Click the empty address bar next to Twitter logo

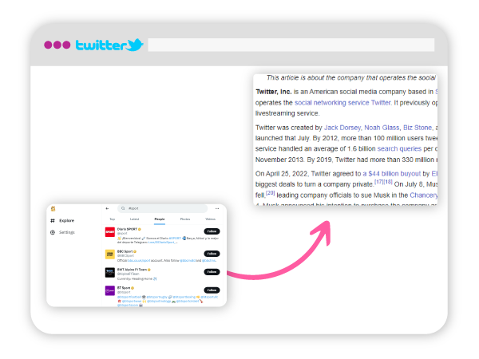click(291, 45)
